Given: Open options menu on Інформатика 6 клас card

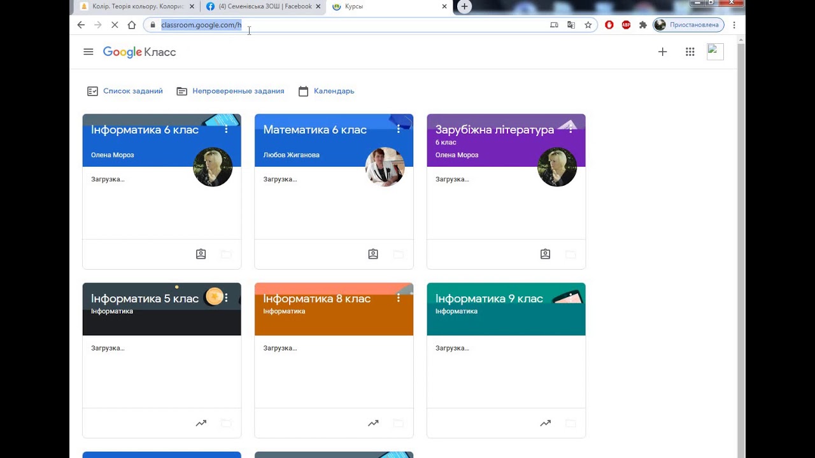Looking at the screenshot, I should 226,129.
